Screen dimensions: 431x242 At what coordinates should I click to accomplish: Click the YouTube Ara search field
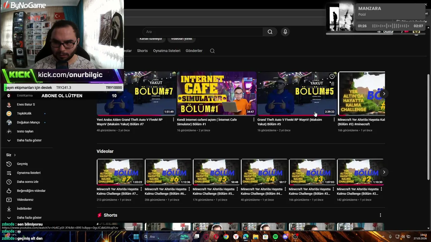tap(203, 32)
